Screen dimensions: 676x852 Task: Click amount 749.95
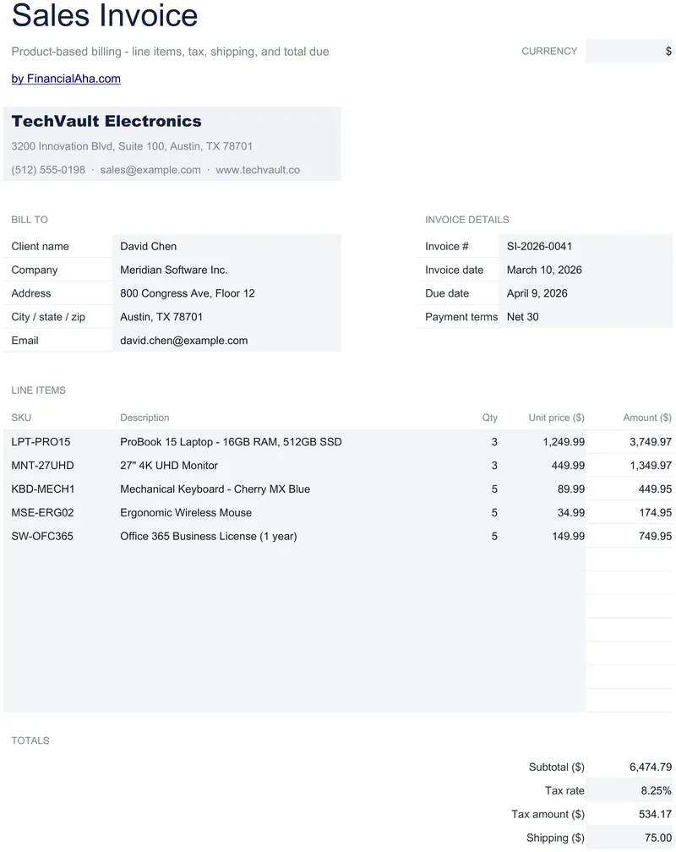(x=655, y=536)
